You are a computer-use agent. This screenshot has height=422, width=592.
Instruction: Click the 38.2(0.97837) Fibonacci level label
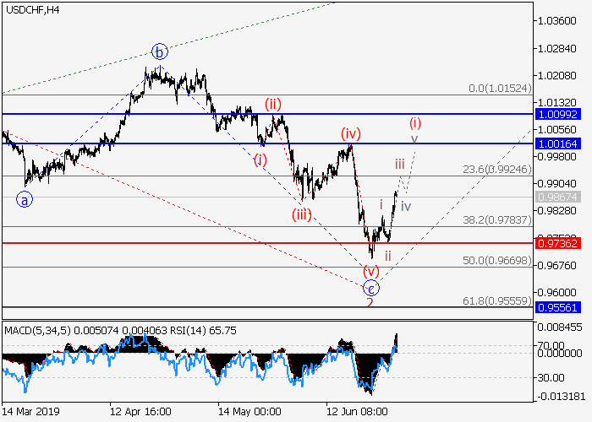pyautogui.click(x=499, y=219)
